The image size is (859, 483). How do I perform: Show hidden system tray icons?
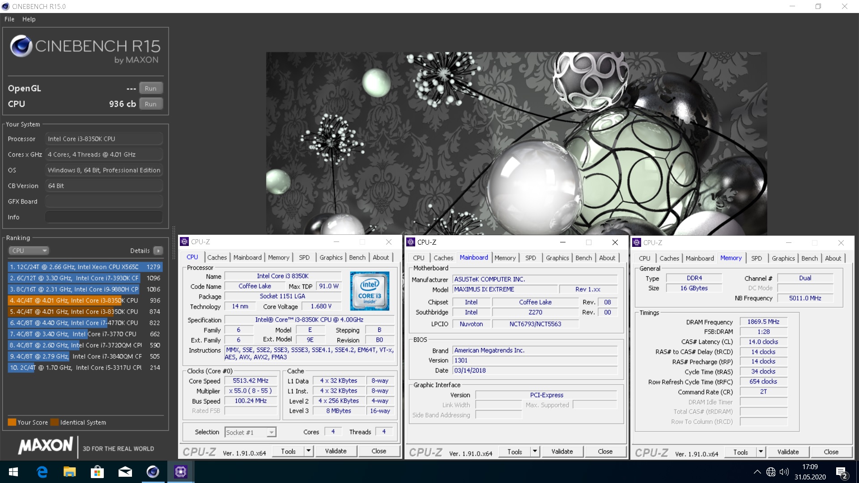(757, 472)
